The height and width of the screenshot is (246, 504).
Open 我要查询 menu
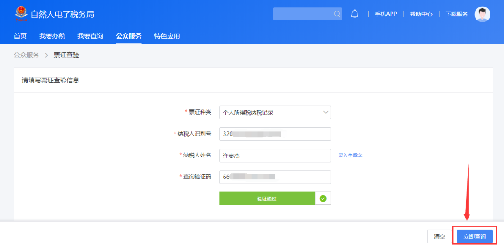coord(91,36)
